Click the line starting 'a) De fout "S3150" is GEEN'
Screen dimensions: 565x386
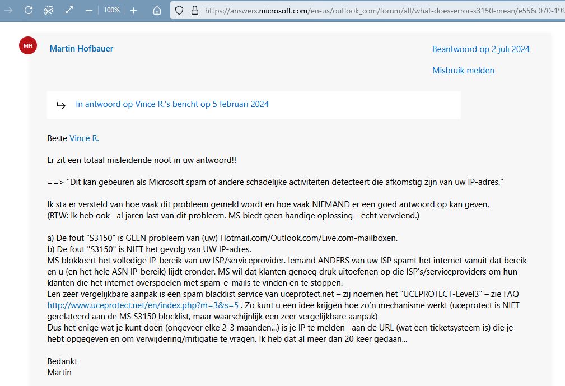tap(222, 238)
